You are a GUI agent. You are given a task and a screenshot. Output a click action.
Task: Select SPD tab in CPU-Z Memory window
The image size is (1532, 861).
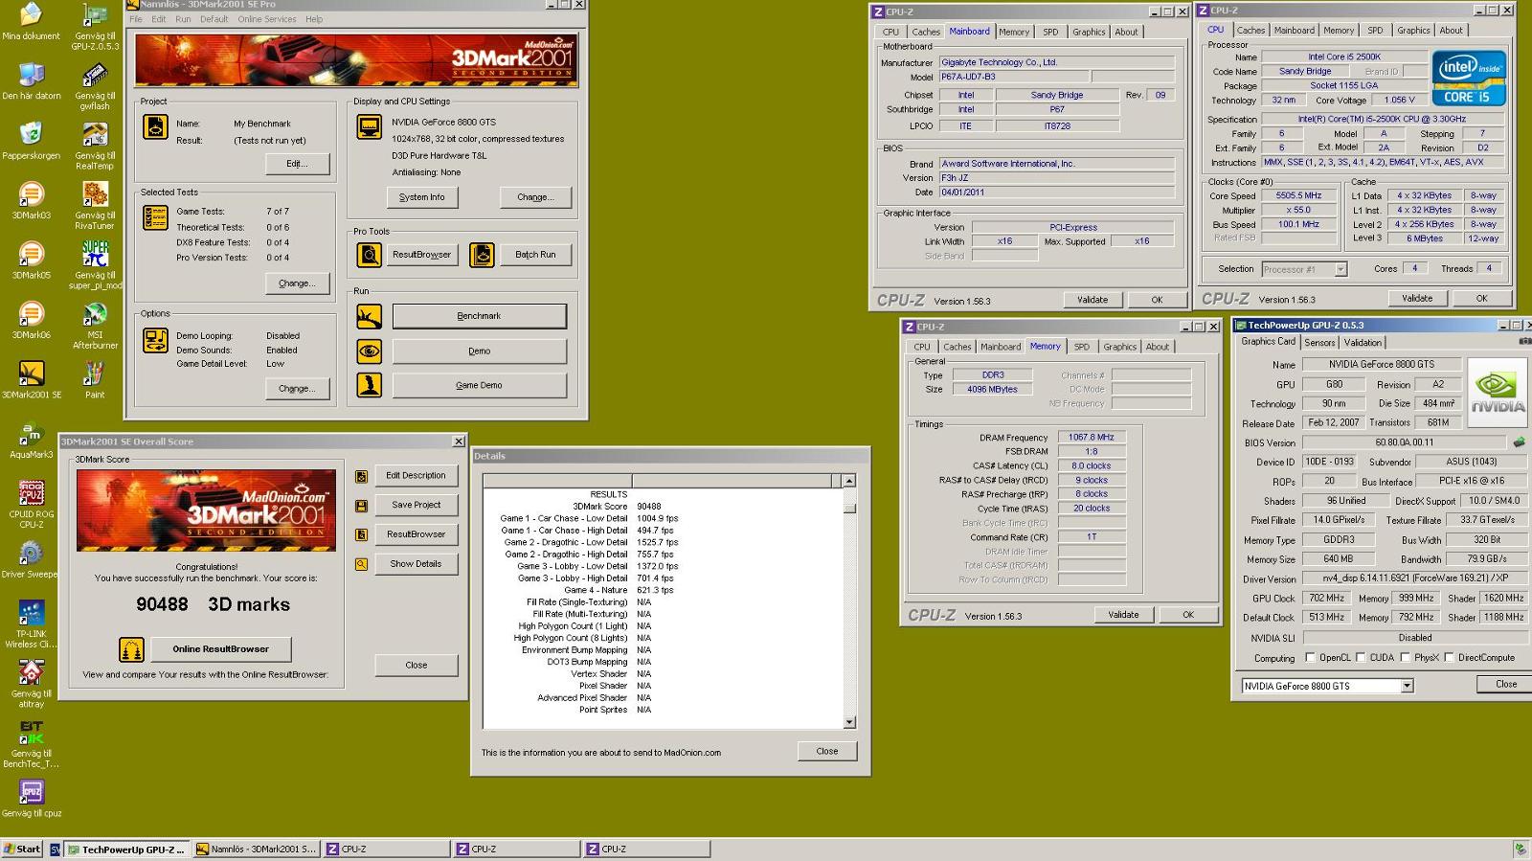[1082, 347]
